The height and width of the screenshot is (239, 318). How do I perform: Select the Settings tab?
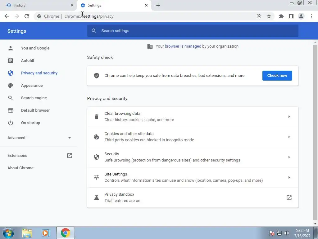coord(114,5)
